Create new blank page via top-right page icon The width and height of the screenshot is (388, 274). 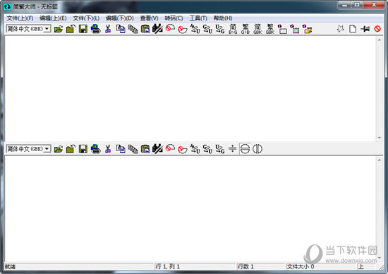353,29
